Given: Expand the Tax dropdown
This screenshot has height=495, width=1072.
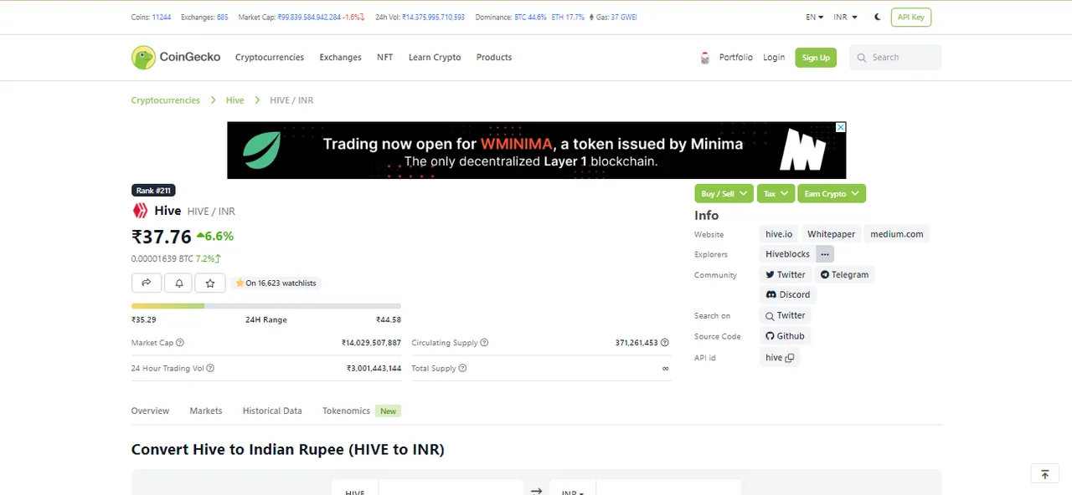Looking at the screenshot, I should tap(776, 193).
